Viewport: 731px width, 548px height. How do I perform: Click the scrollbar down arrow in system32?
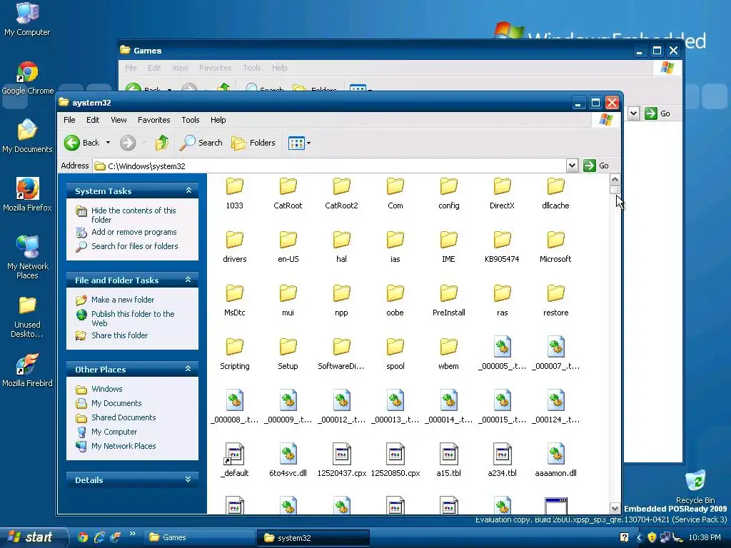(615, 508)
